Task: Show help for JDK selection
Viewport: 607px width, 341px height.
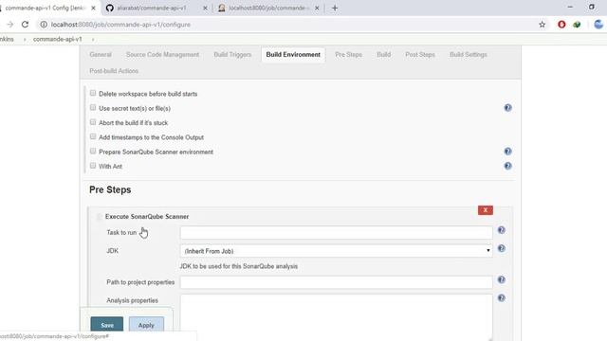Action: point(502,248)
